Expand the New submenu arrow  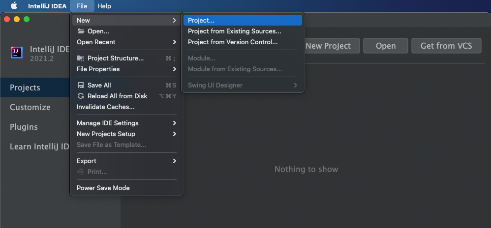click(174, 20)
